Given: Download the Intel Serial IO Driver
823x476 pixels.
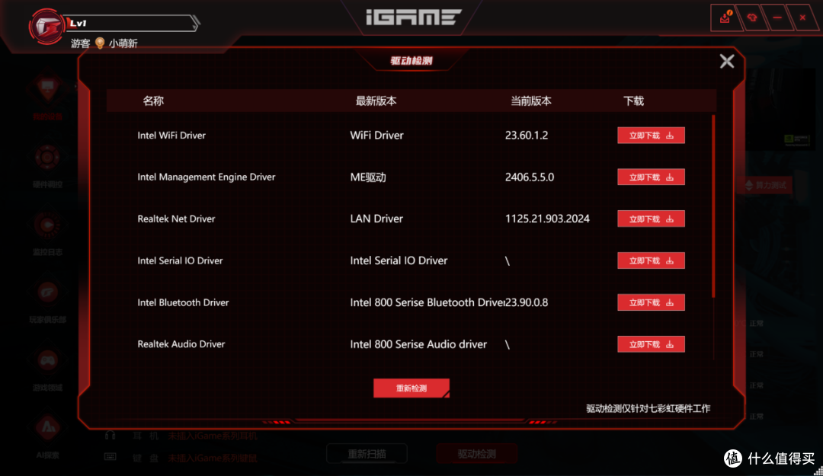Looking at the screenshot, I should point(651,260).
